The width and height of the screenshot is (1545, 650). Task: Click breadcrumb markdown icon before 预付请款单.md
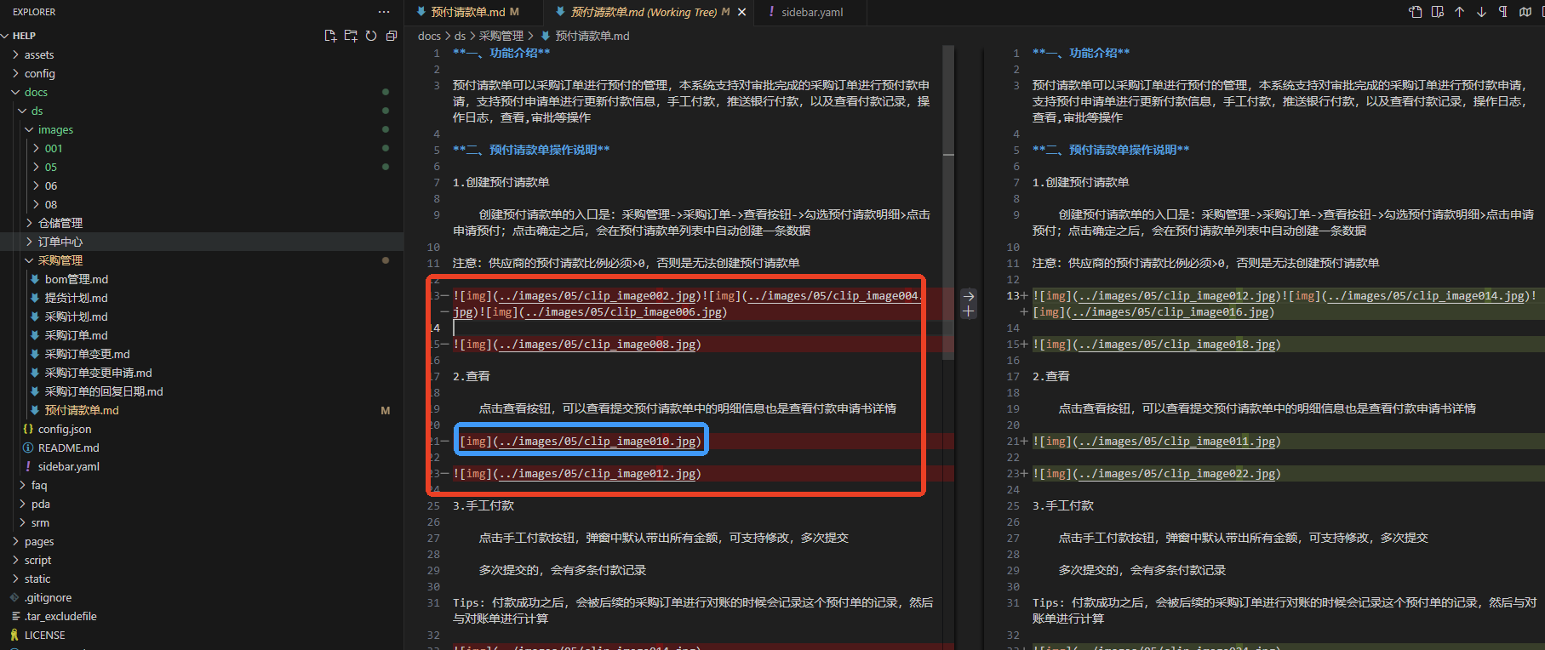(x=546, y=36)
